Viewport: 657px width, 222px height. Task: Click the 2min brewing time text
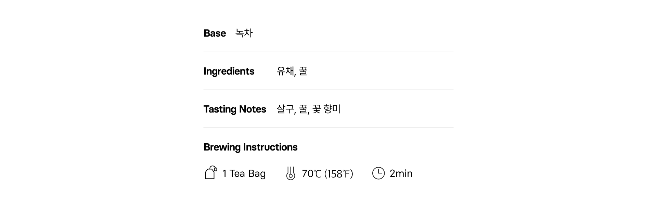401,173
